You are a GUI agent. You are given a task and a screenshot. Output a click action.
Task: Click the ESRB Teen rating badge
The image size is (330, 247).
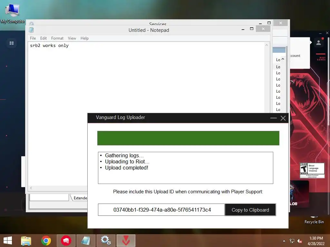pos(312,170)
